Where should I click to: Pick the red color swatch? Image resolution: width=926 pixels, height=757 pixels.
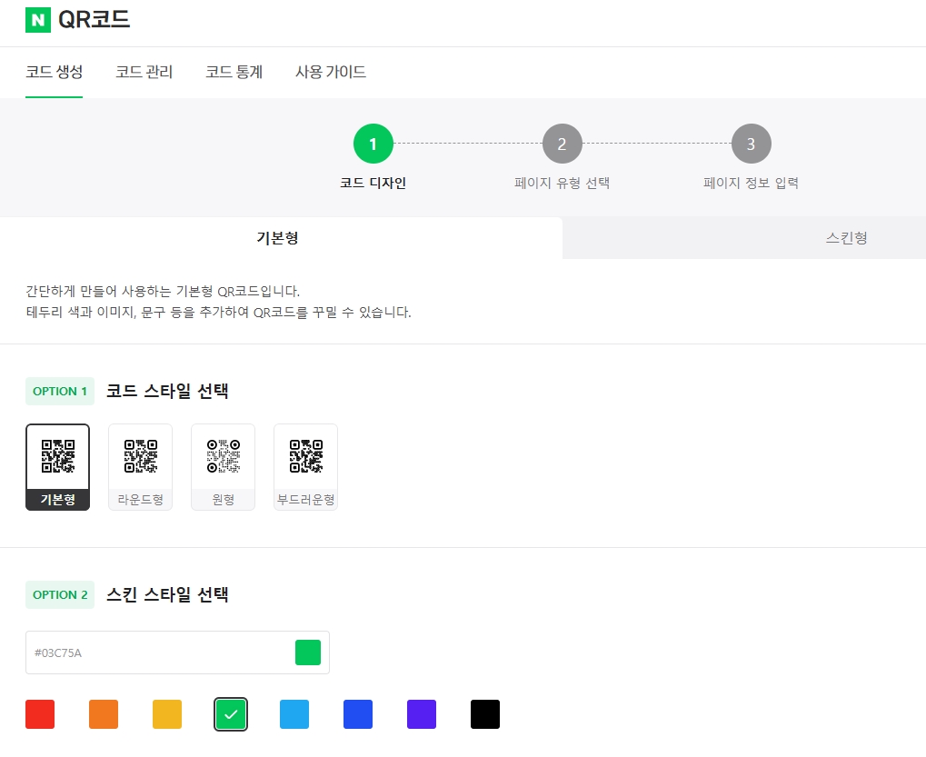[40, 714]
